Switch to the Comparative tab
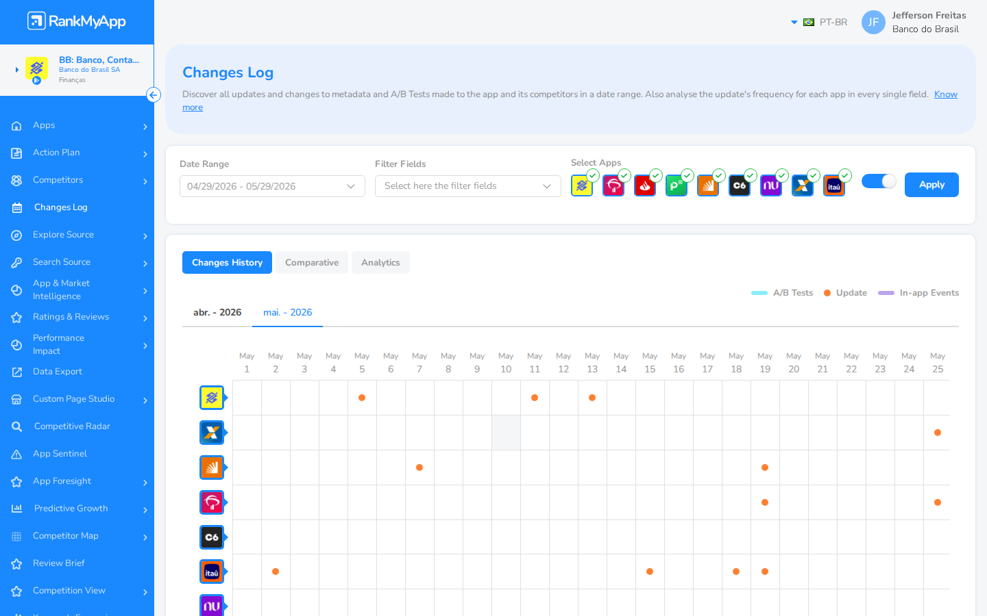Image resolution: width=987 pixels, height=616 pixels. pos(312,262)
